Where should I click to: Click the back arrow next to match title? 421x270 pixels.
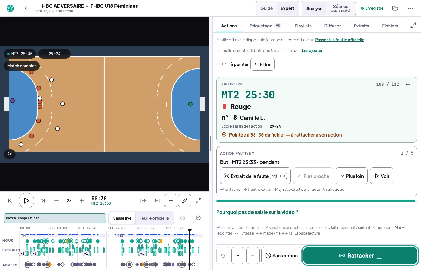[26, 8]
